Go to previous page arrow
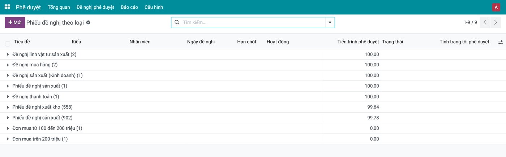This screenshot has width=506, height=157. click(x=485, y=22)
